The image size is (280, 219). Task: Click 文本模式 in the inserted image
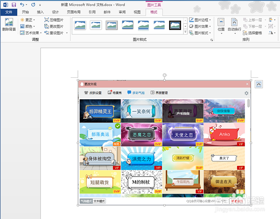pyautogui.click(x=99, y=201)
